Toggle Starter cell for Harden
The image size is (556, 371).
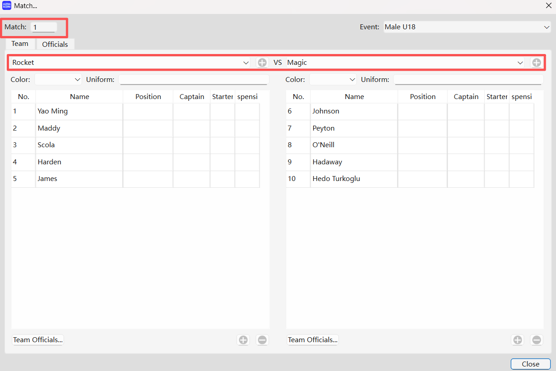[x=222, y=162]
